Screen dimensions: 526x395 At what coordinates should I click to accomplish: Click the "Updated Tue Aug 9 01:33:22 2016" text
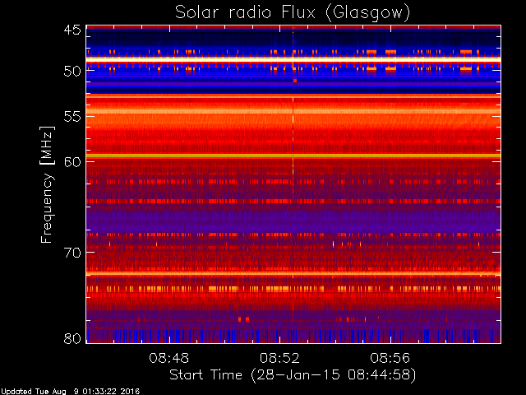(70, 392)
